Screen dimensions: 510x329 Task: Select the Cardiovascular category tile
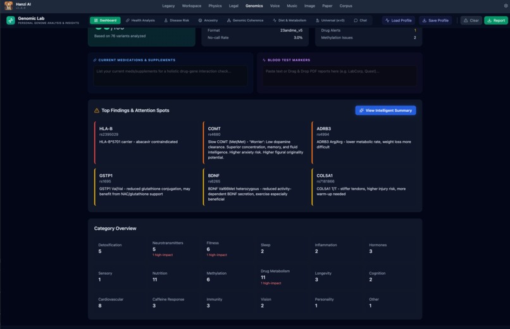point(120,302)
